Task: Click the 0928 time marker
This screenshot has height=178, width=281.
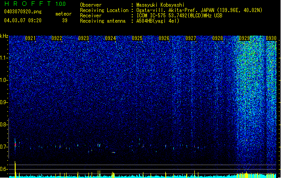Action: 218,38
